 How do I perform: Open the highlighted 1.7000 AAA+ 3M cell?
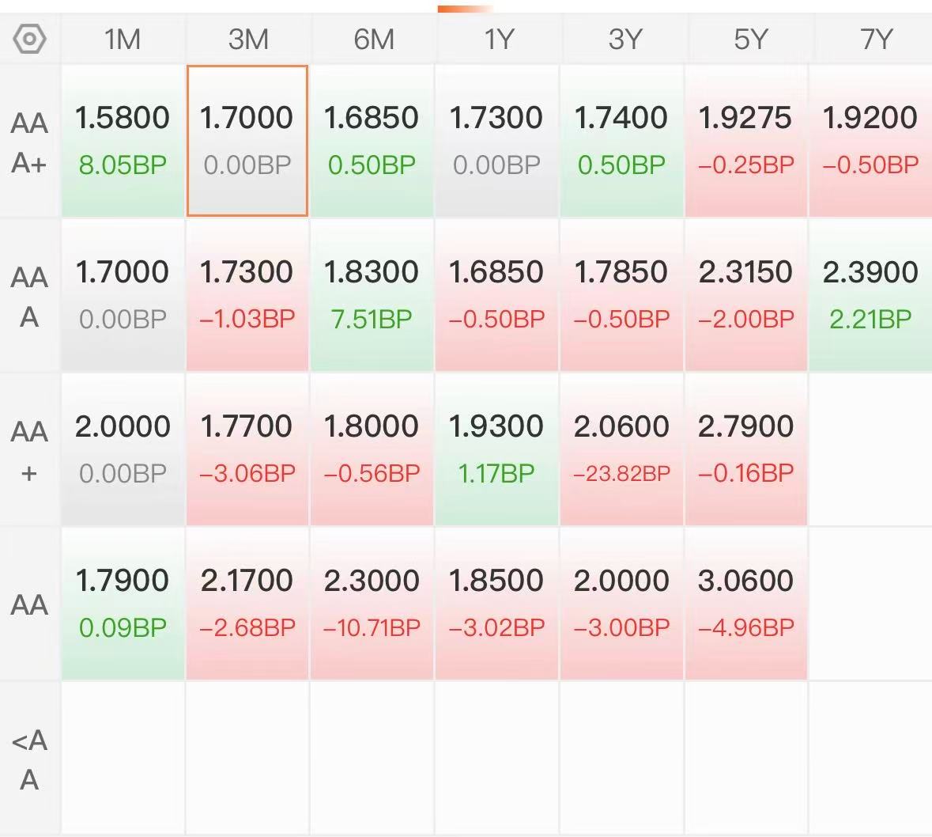[x=247, y=140]
